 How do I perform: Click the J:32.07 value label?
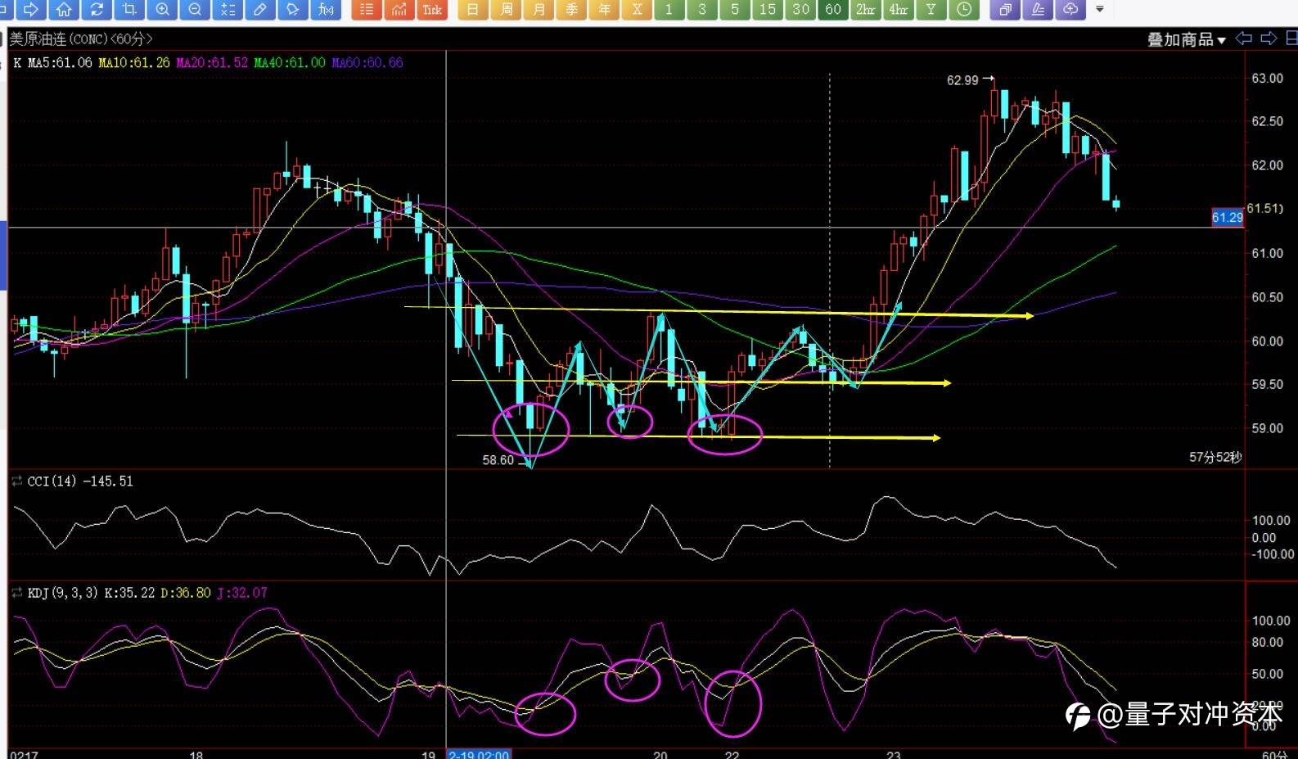point(242,593)
